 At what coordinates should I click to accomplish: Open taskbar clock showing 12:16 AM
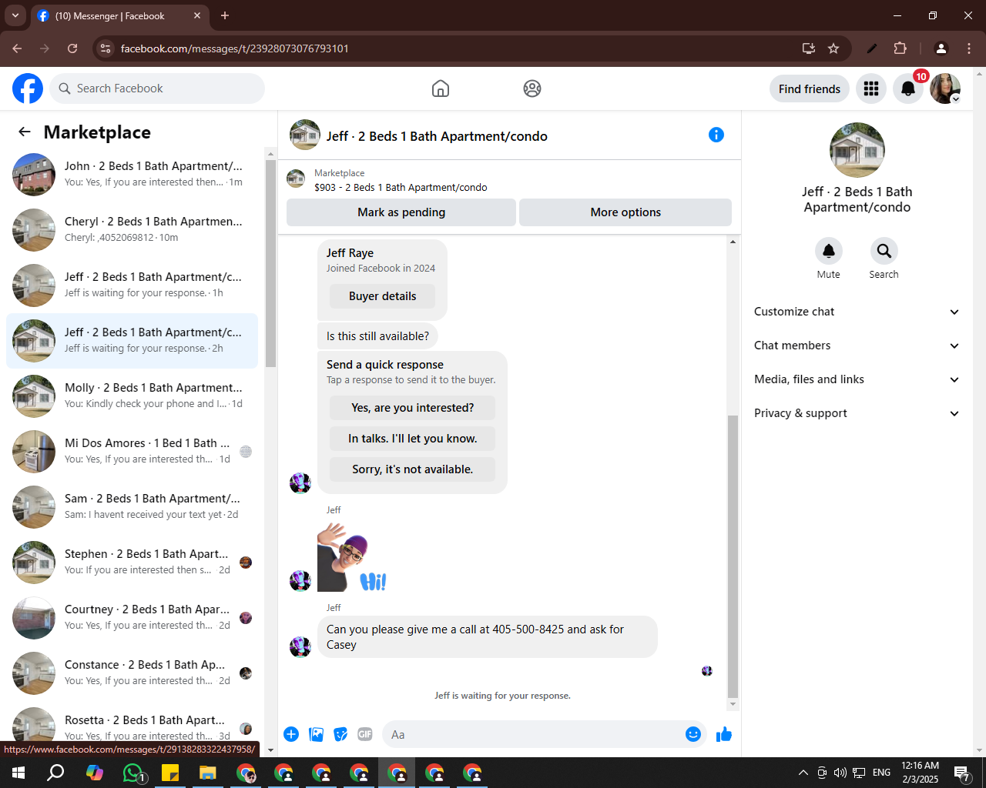click(920, 773)
